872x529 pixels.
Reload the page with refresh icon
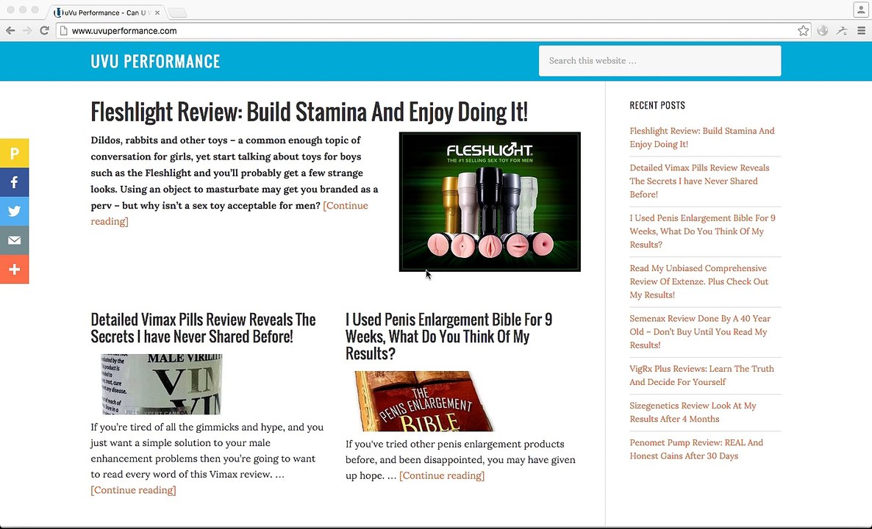pyautogui.click(x=45, y=31)
